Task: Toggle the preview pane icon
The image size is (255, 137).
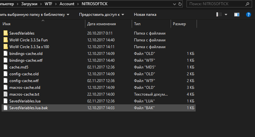Action: pyautogui.click(x=237, y=15)
